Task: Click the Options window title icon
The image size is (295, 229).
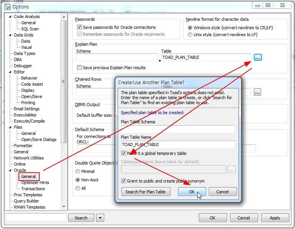Action: point(7,7)
